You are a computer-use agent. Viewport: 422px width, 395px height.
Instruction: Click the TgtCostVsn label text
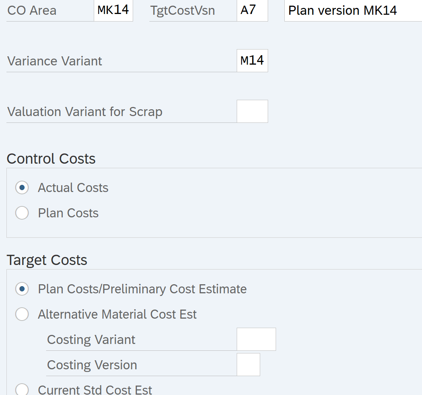[183, 11]
